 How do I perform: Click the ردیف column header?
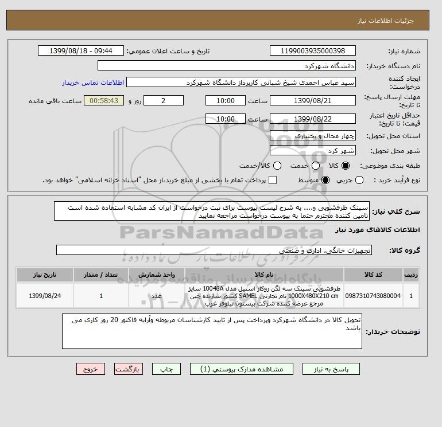pos(411,275)
